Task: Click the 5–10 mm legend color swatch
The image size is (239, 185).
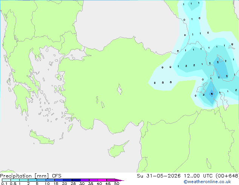Action: (41, 180)
